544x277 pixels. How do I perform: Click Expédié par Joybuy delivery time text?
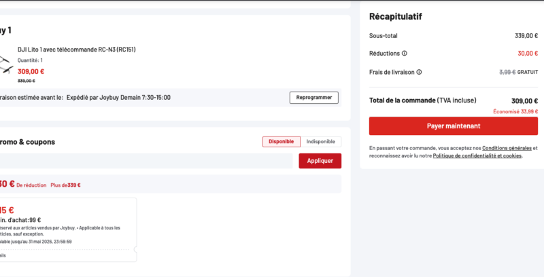point(118,98)
